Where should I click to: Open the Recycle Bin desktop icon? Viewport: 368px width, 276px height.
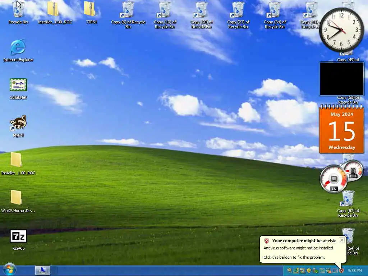[x=18, y=13]
